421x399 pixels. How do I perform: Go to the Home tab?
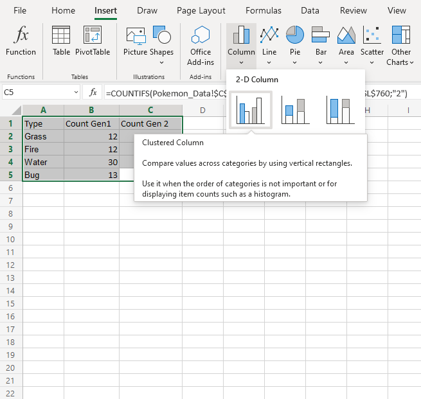coord(63,10)
